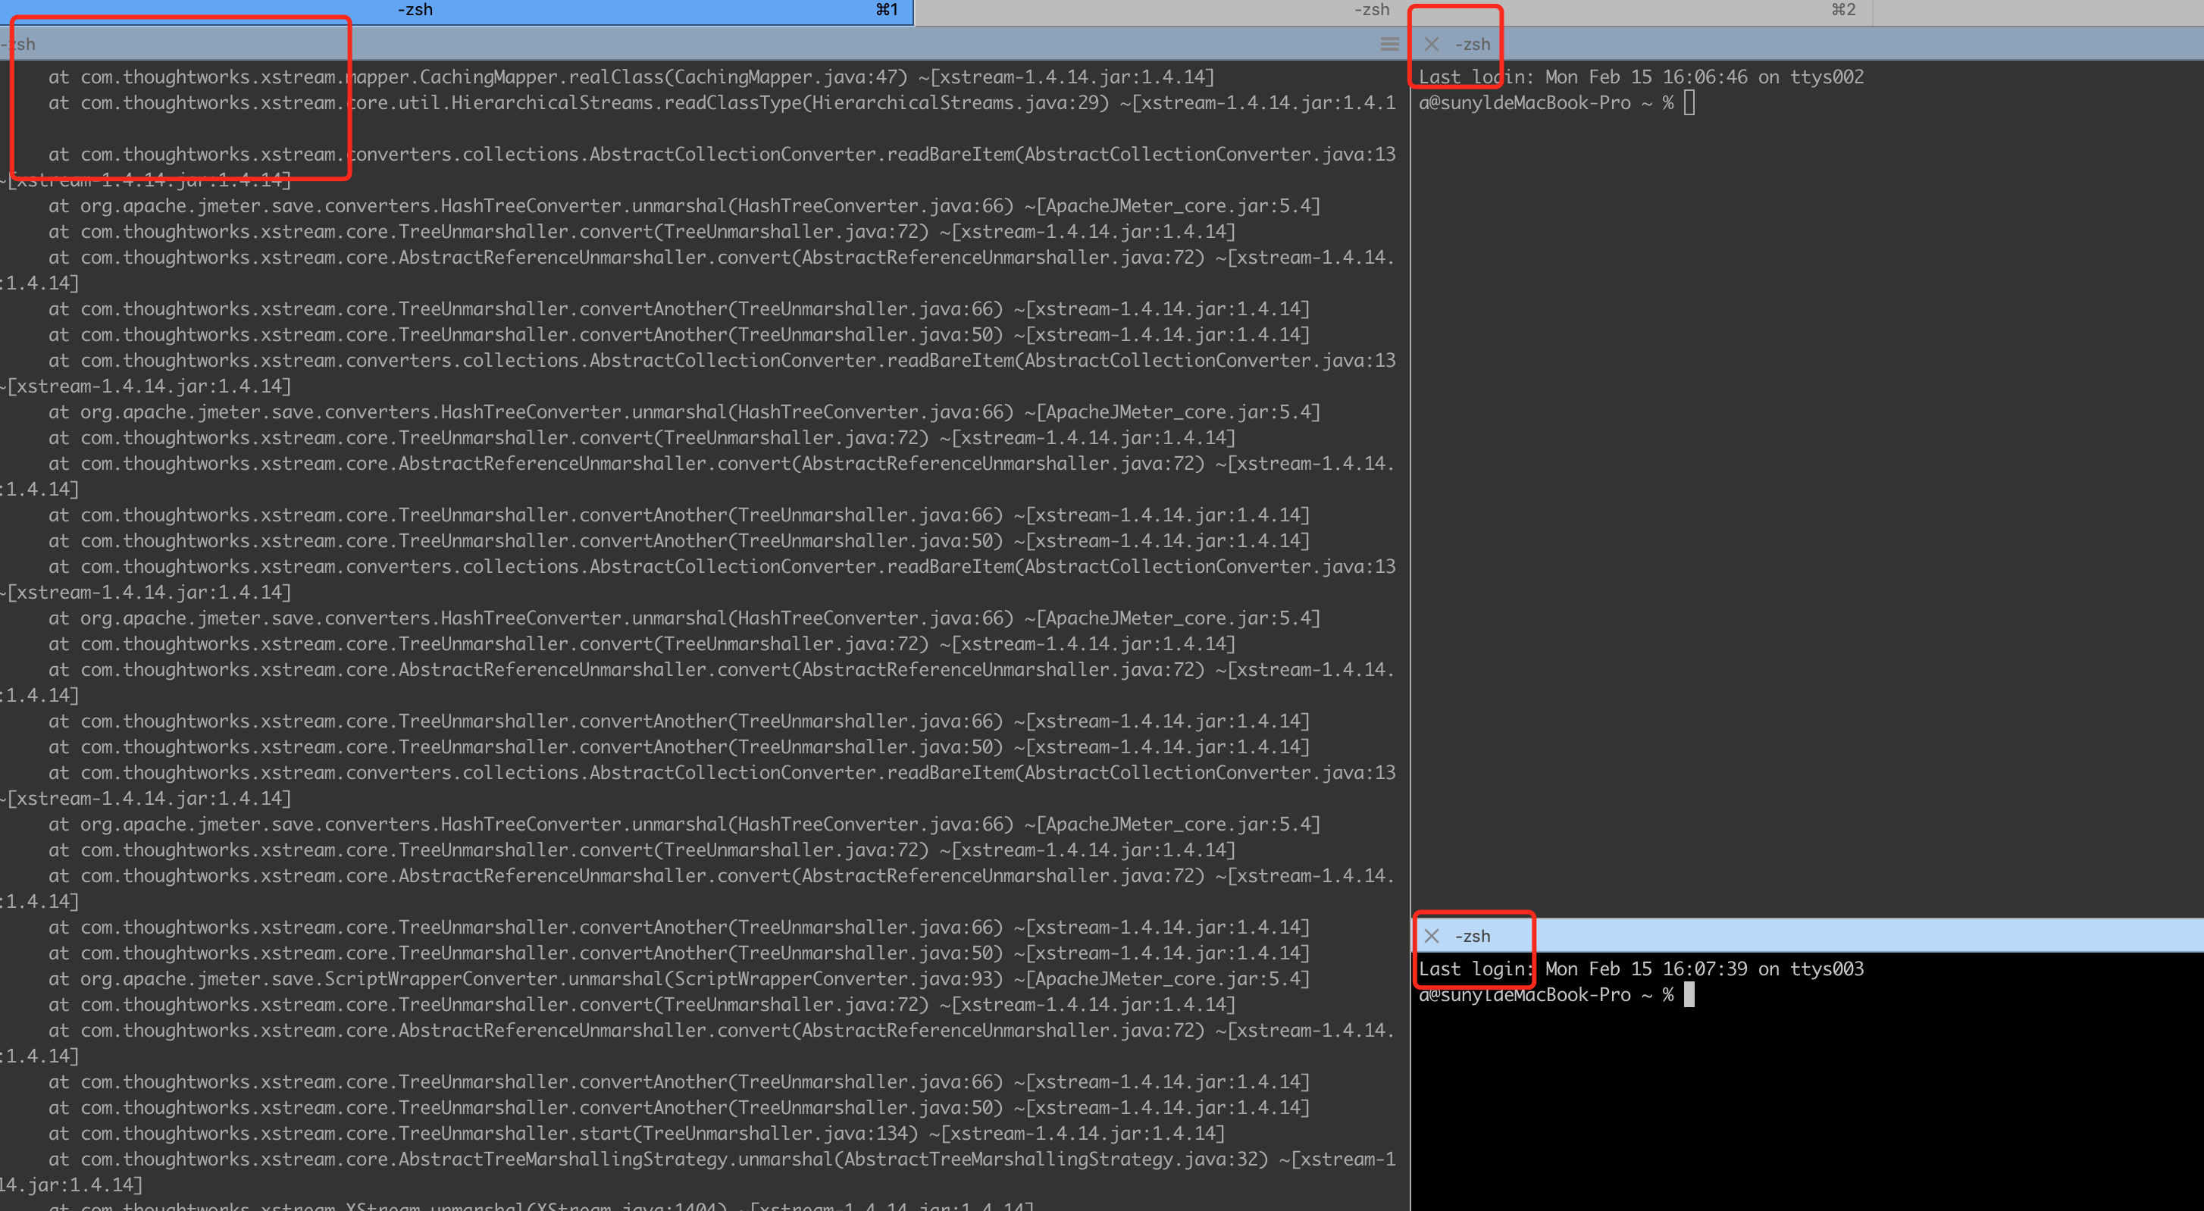Click the 'Last login' 16:06:46 line
2204x1211 pixels.
(x=1640, y=77)
